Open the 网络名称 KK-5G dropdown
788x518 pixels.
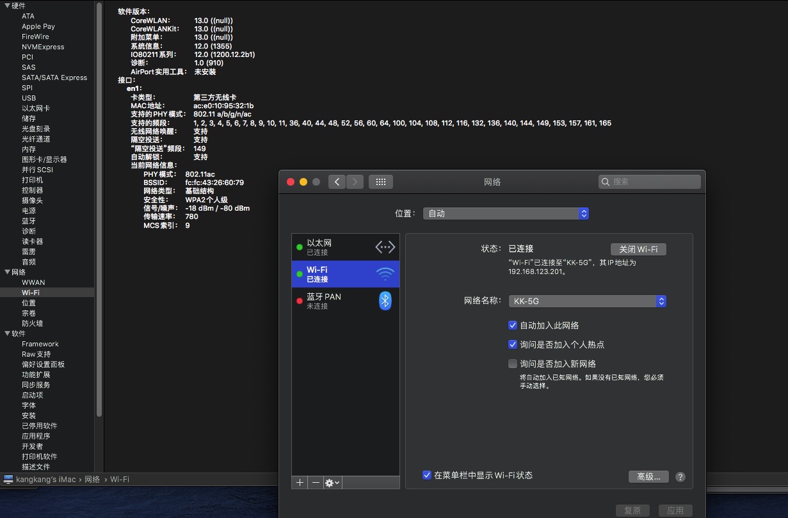pyautogui.click(x=587, y=301)
